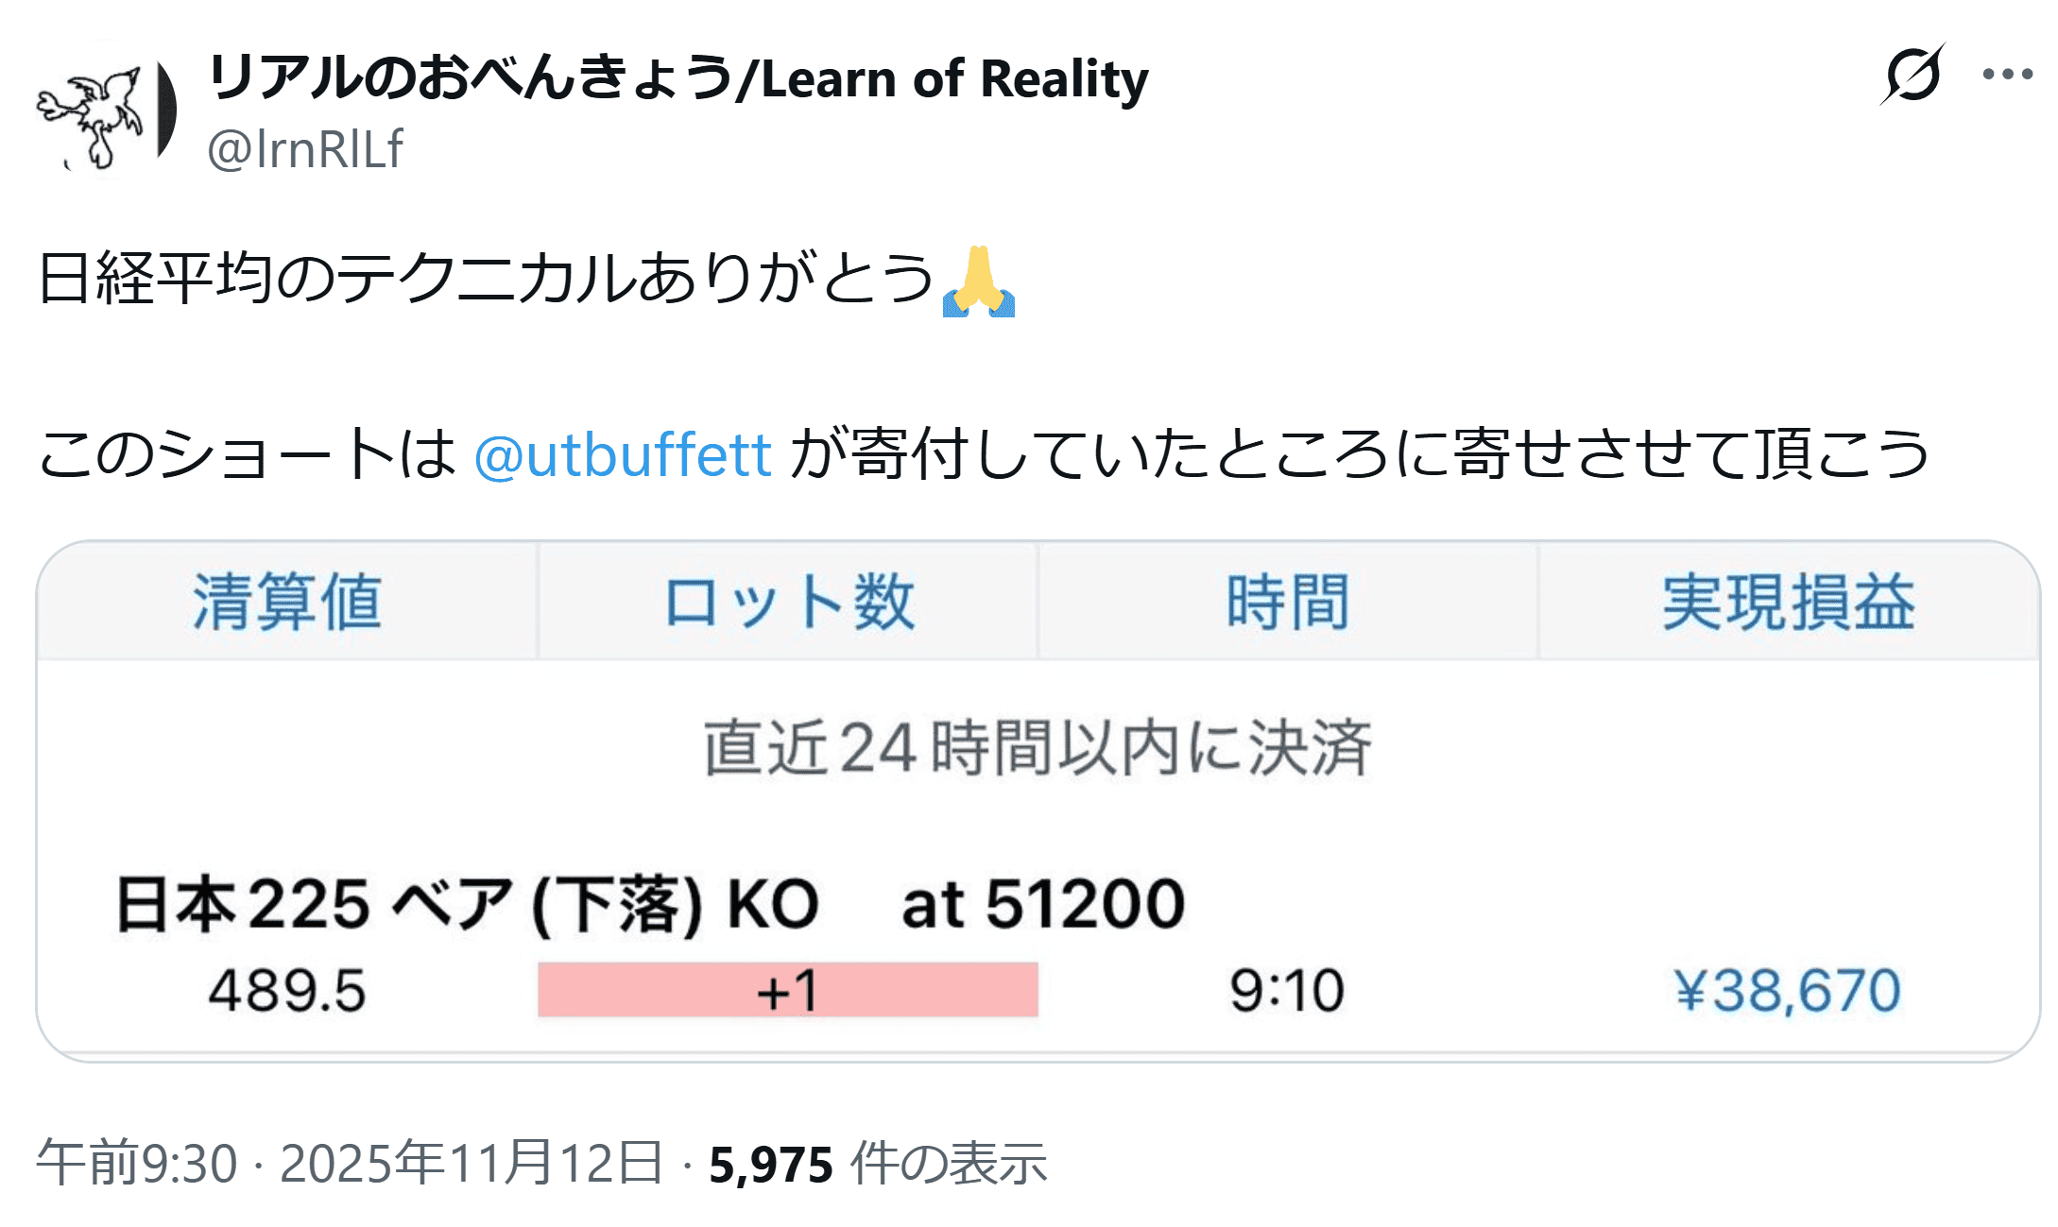Open the three-dot more options menu
Screen dimensions: 2058x1227
pos(2007,75)
